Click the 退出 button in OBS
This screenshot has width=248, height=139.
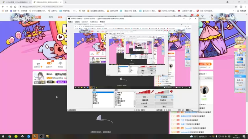[164, 107]
